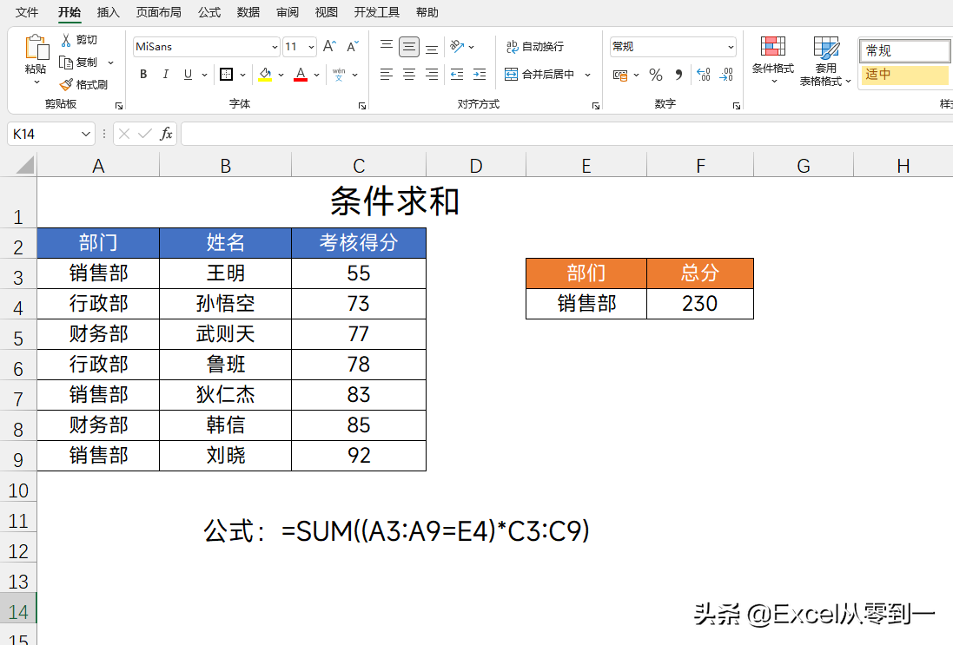Open Conditional Formatting (条件格式)
Screen dimensions: 953x645
point(773,60)
